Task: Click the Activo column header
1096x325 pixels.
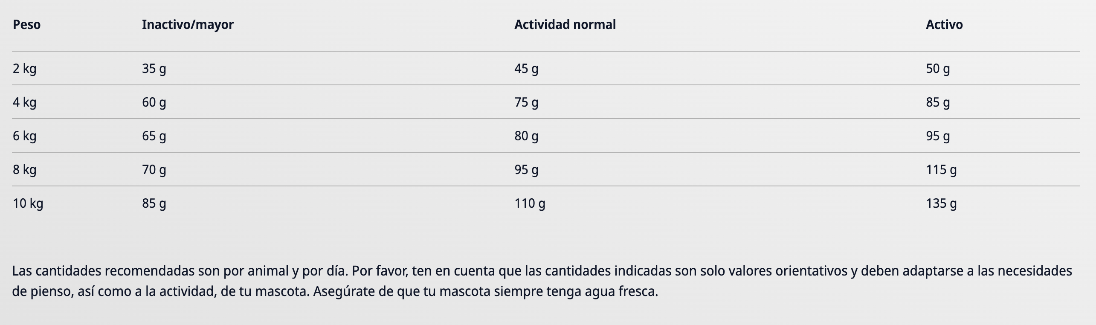Action: point(944,25)
